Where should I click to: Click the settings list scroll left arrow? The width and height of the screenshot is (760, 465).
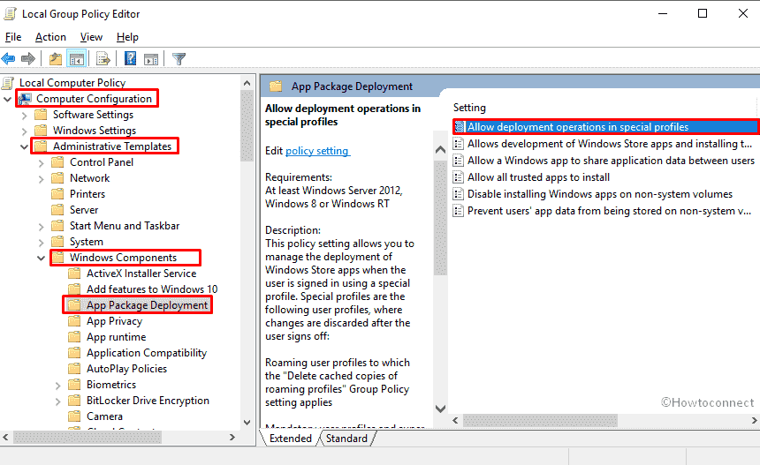coord(456,421)
